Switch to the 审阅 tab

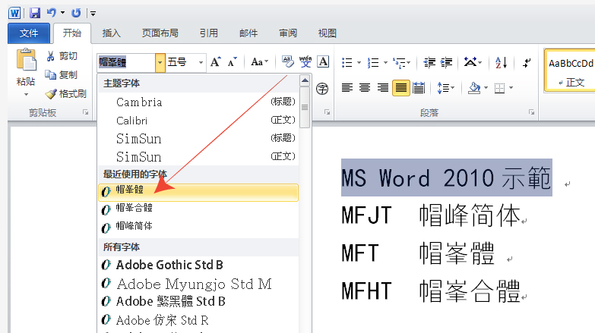288,33
